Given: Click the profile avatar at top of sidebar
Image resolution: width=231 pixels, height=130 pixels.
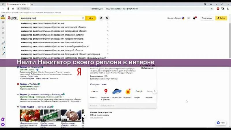Looking at the screenshot, I should tap(3, 17).
